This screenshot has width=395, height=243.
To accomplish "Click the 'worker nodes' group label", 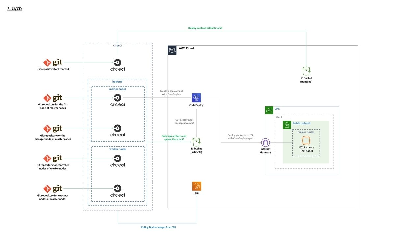I will [x=118, y=149].
